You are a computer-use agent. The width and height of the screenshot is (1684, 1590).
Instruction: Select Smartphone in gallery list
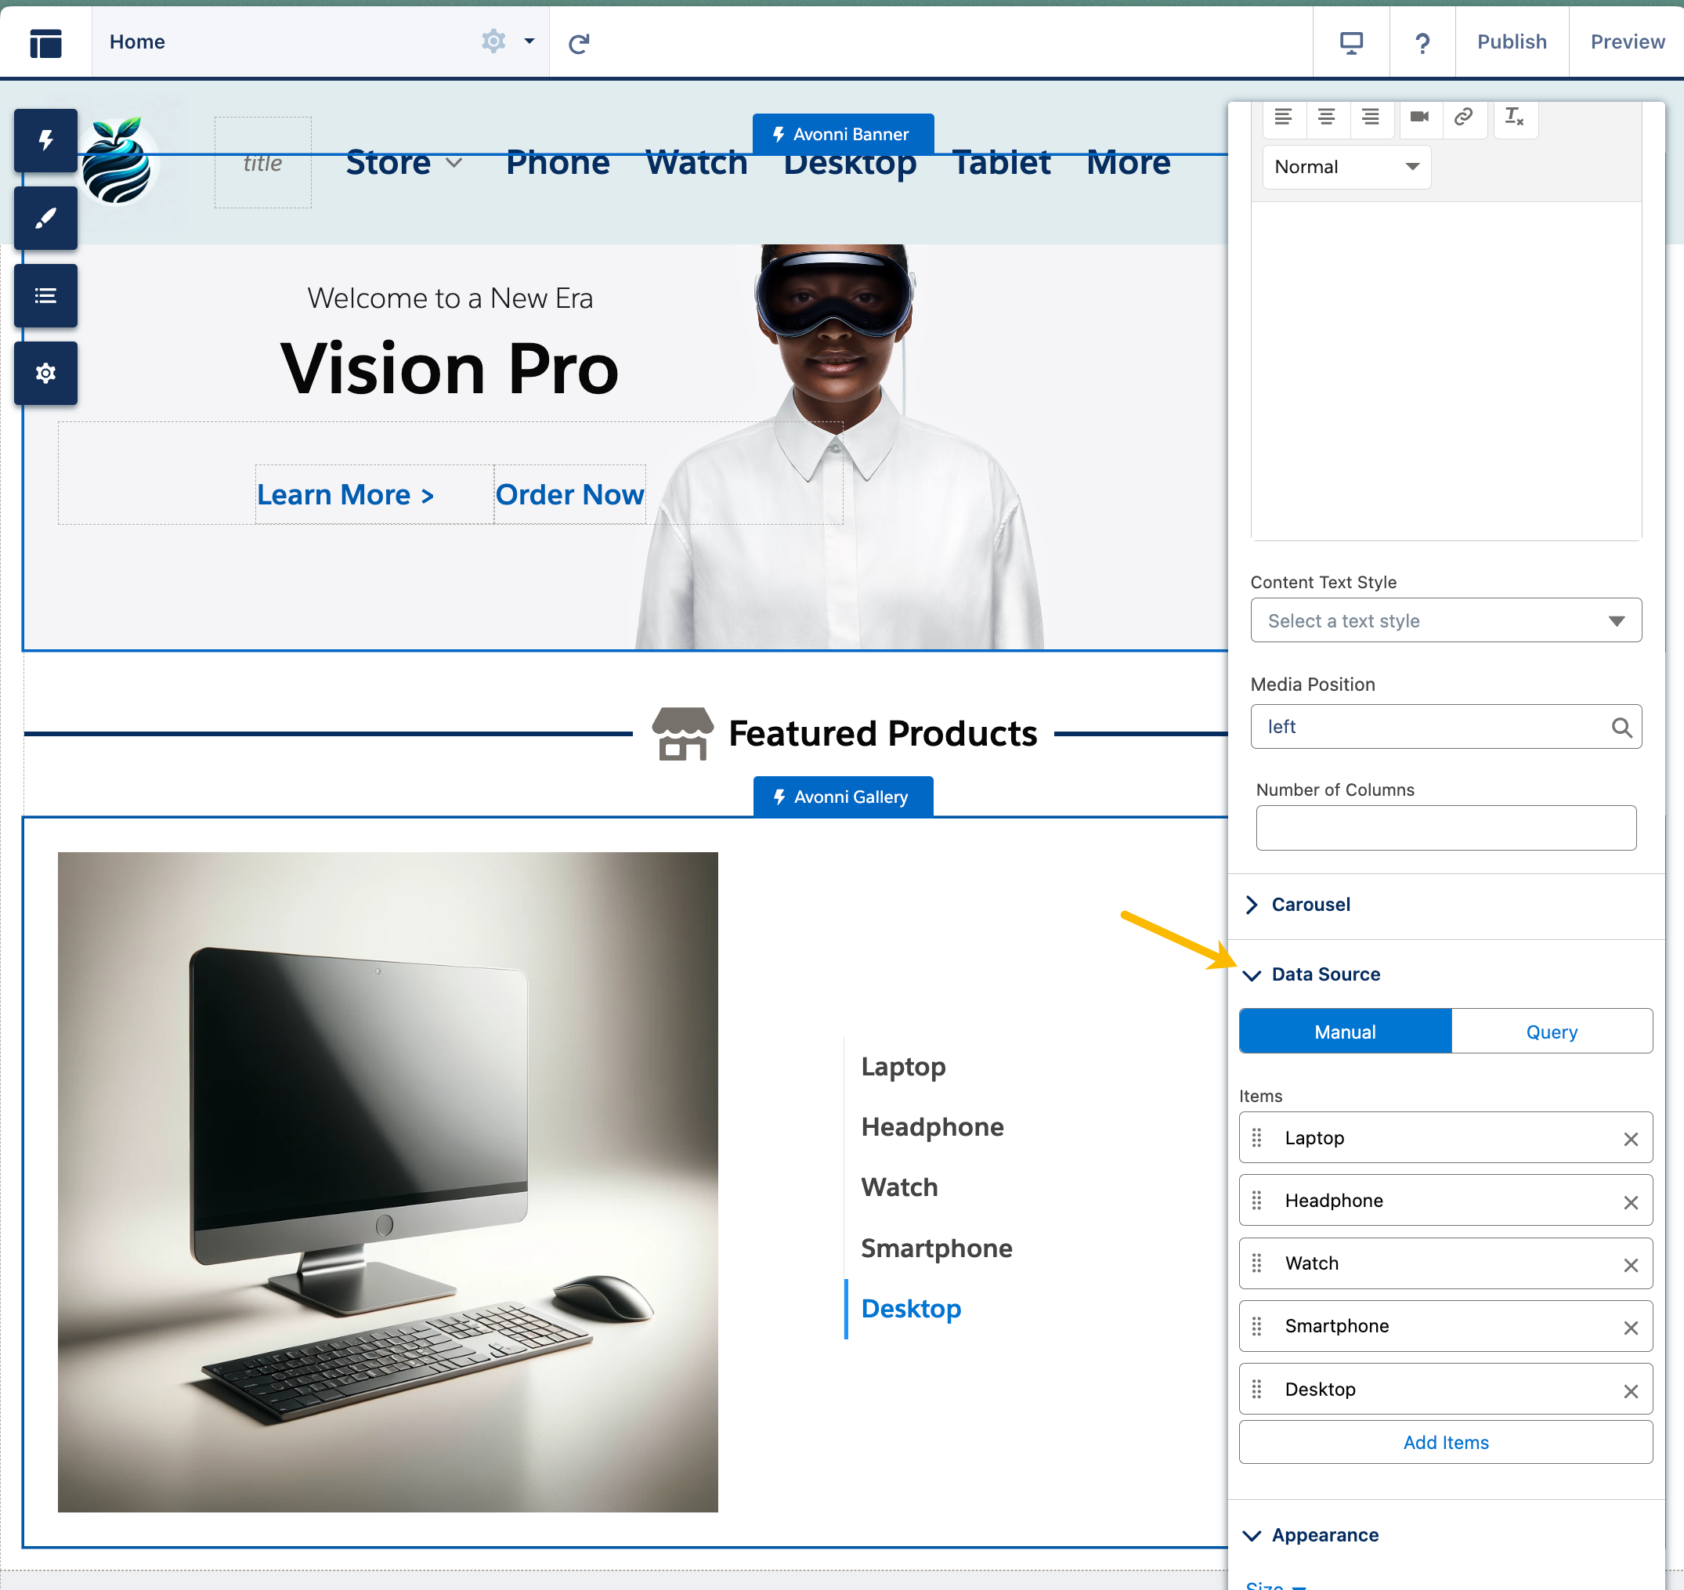(936, 1248)
